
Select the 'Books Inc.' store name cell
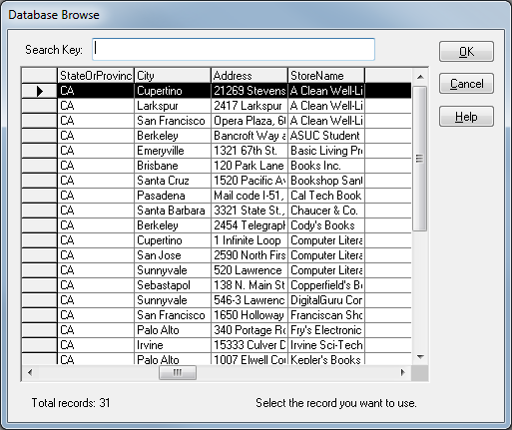[326, 166]
